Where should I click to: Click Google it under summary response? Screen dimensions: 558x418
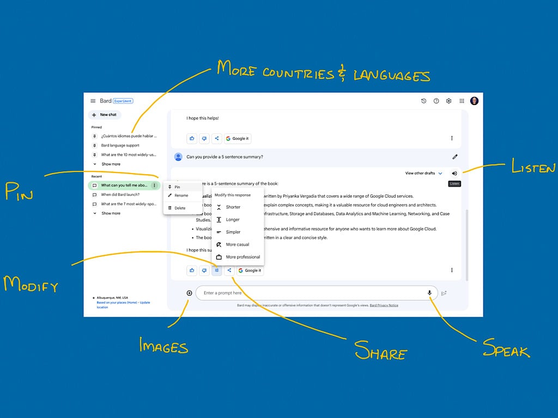tap(250, 271)
